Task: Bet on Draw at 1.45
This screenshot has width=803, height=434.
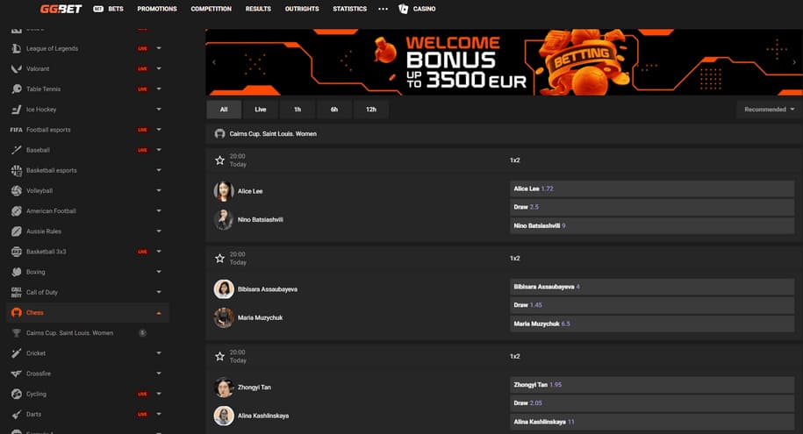Action: 652,305
